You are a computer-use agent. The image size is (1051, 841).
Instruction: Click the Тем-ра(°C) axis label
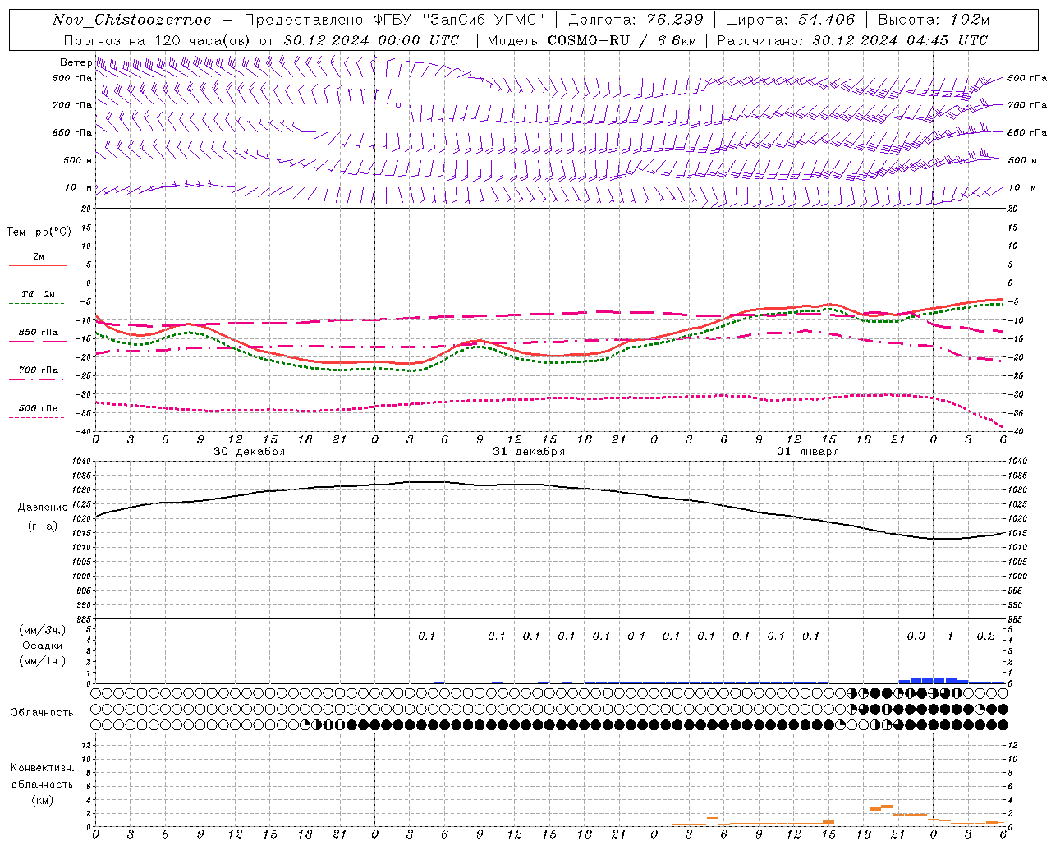coord(39,232)
